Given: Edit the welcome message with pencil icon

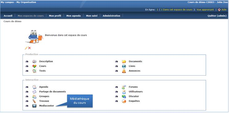Looking at the screenshot, I should click(x=26, y=48).
